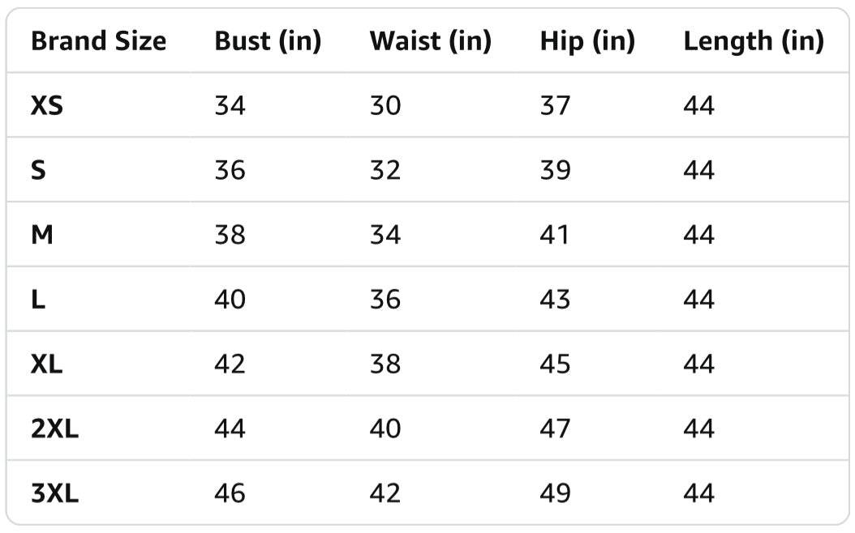Image resolution: width=855 pixels, height=533 pixels.
Task: Select the XS size row label
Action: (47, 105)
